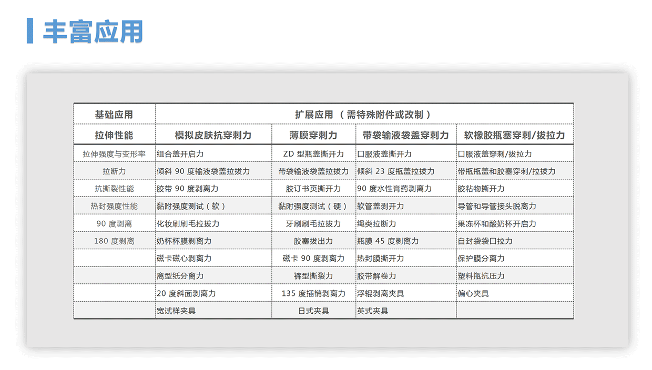The height and width of the screenshot is (370, 652).
Task: Select the 塑料瓶抗压力 cell
Action: coord(481,275)
